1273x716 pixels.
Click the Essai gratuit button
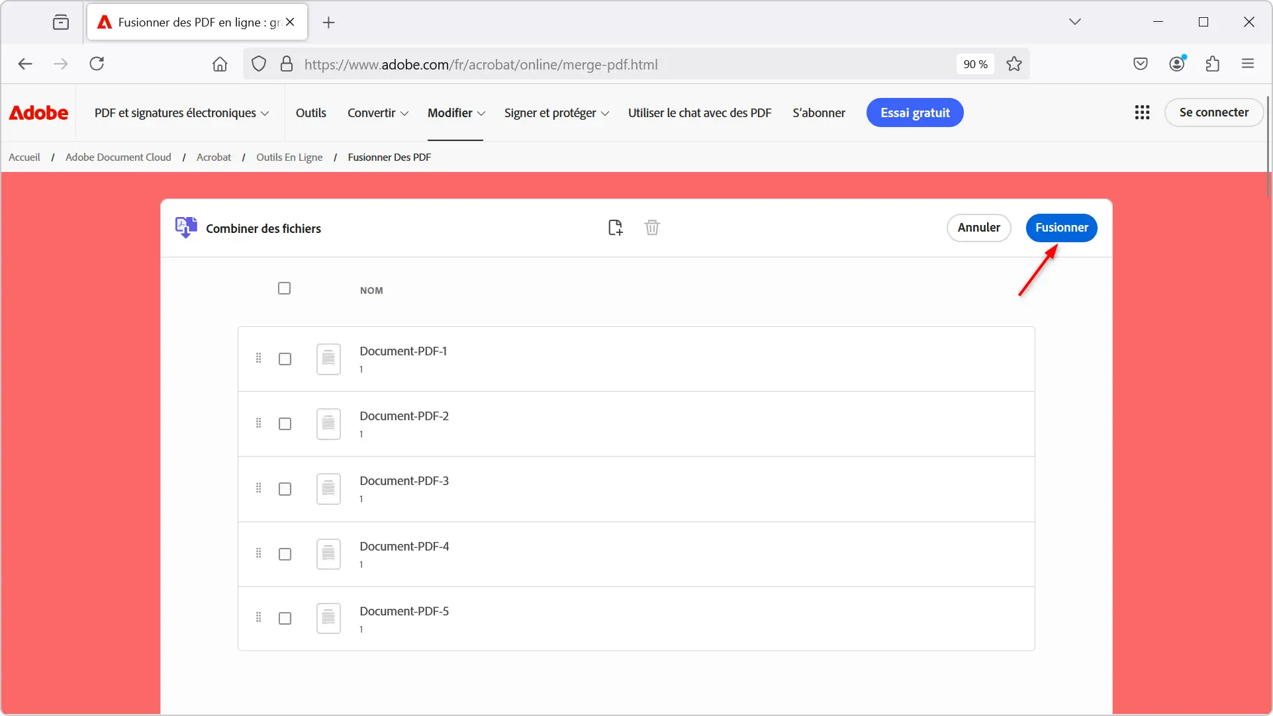pos(915,113)
